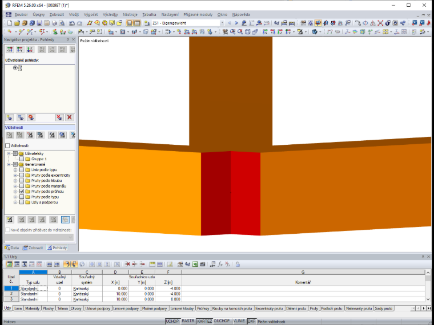Expand Pruty podle kloubu node
Image resolution: width=434 pixels, height=325 pixels.
[15, 181]
